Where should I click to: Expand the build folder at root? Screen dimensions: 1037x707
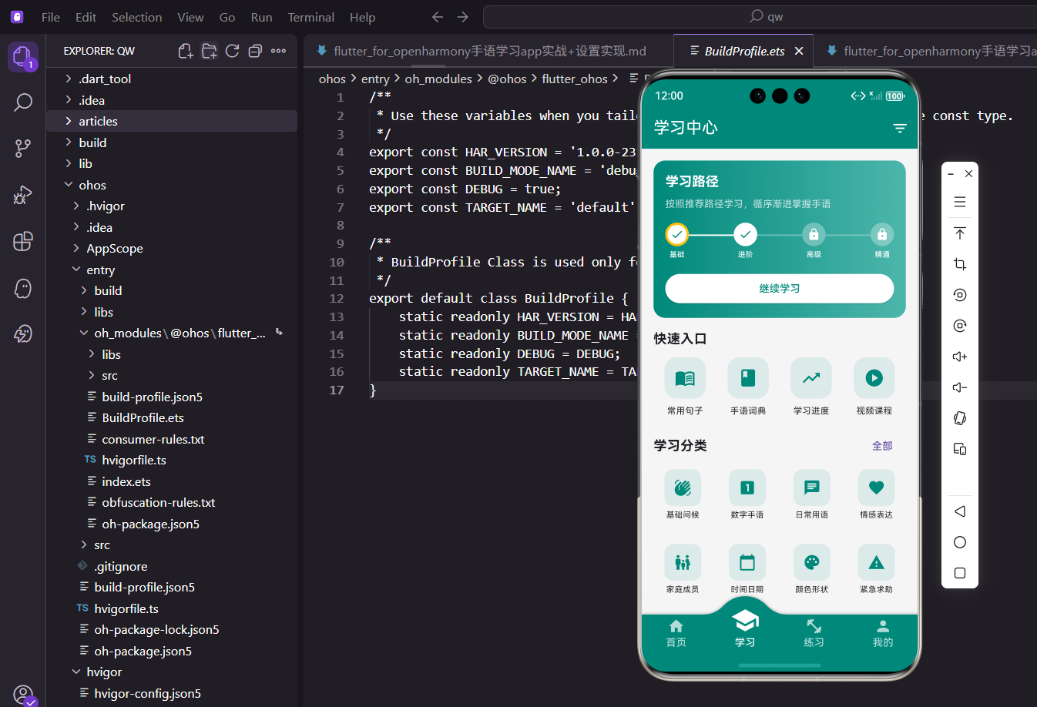click(x=172, y=142)
